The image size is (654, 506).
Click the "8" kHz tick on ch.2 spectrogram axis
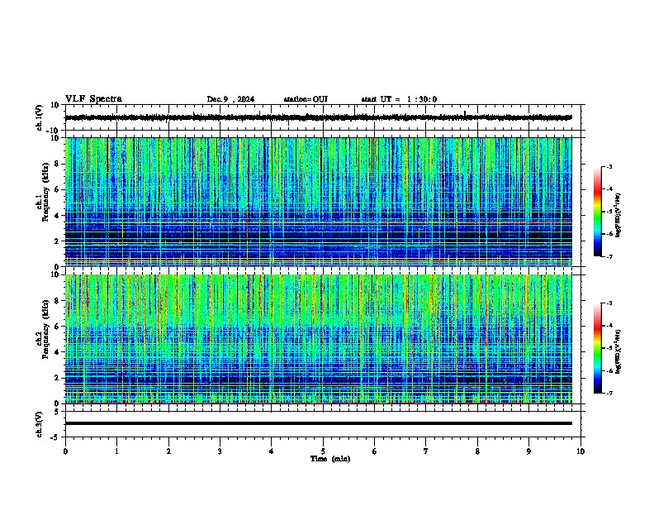(x=58, y=301)
